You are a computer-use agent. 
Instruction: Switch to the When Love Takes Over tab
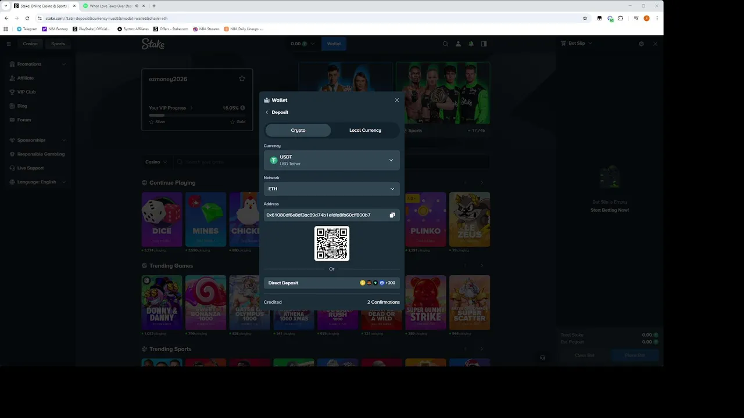(110, 6)
